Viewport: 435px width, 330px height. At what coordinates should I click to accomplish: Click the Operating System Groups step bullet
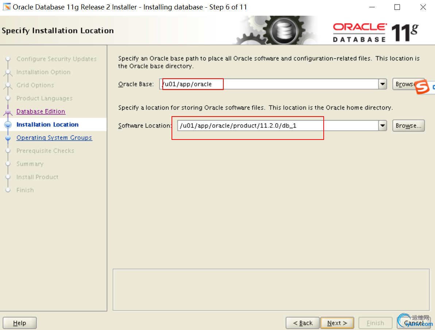pos(8,138)
